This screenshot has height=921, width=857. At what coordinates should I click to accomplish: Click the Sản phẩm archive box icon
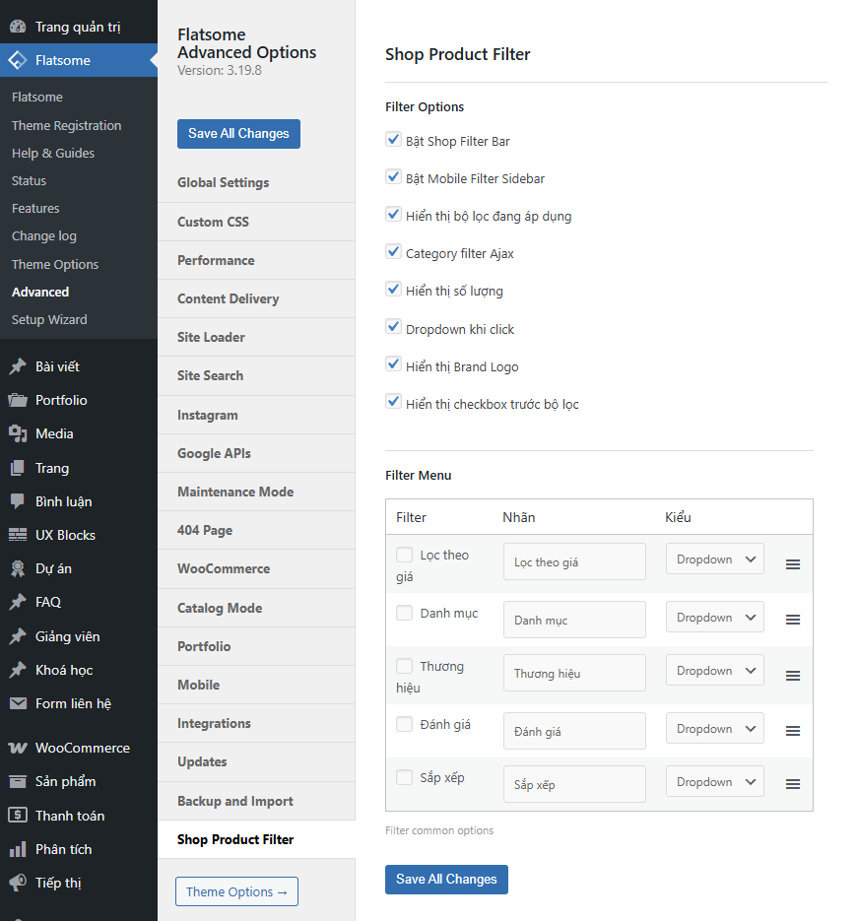pyautogui.click(x=18, y=781)
